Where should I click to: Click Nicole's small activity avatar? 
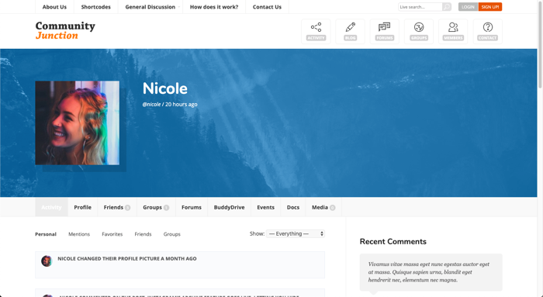click(x=47, y=261)
